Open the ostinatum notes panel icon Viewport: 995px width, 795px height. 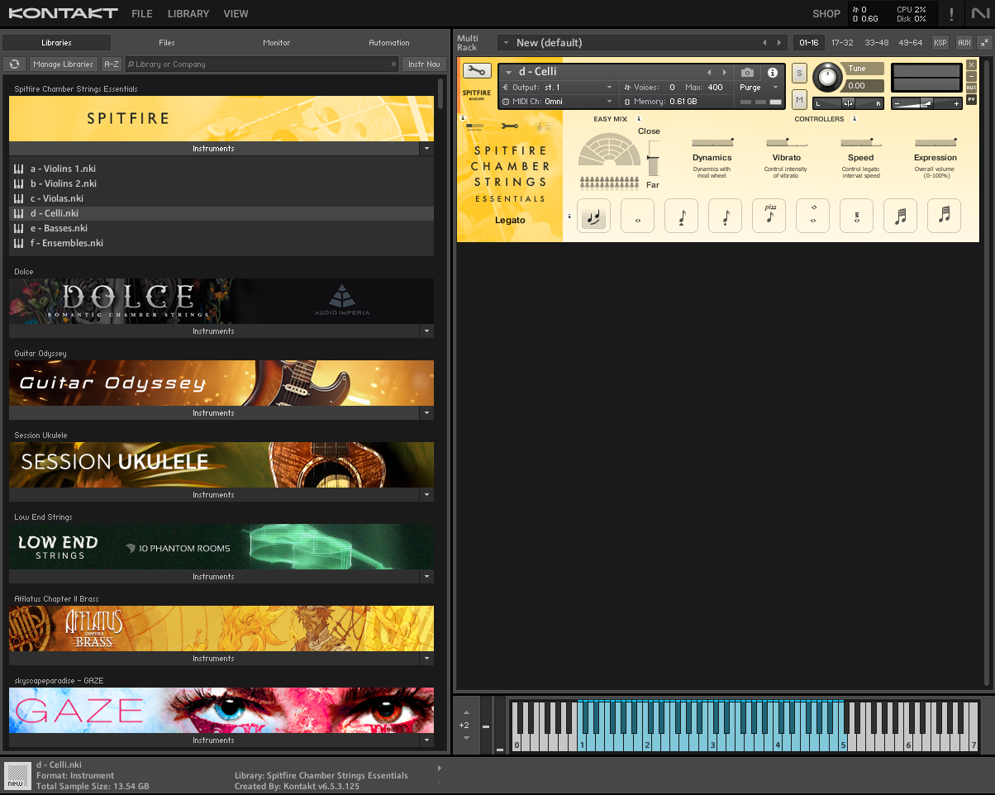[x=543, y=126]
